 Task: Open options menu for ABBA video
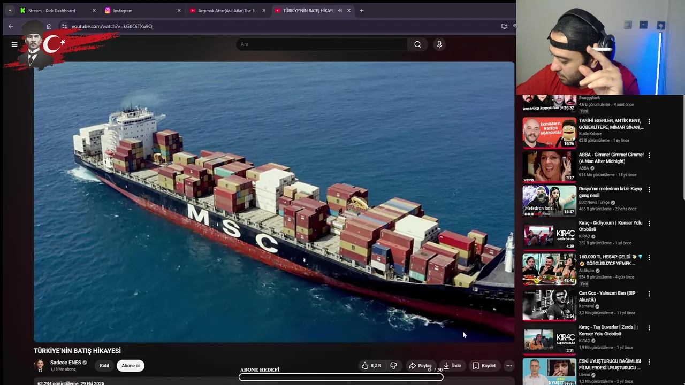[649, 155]
